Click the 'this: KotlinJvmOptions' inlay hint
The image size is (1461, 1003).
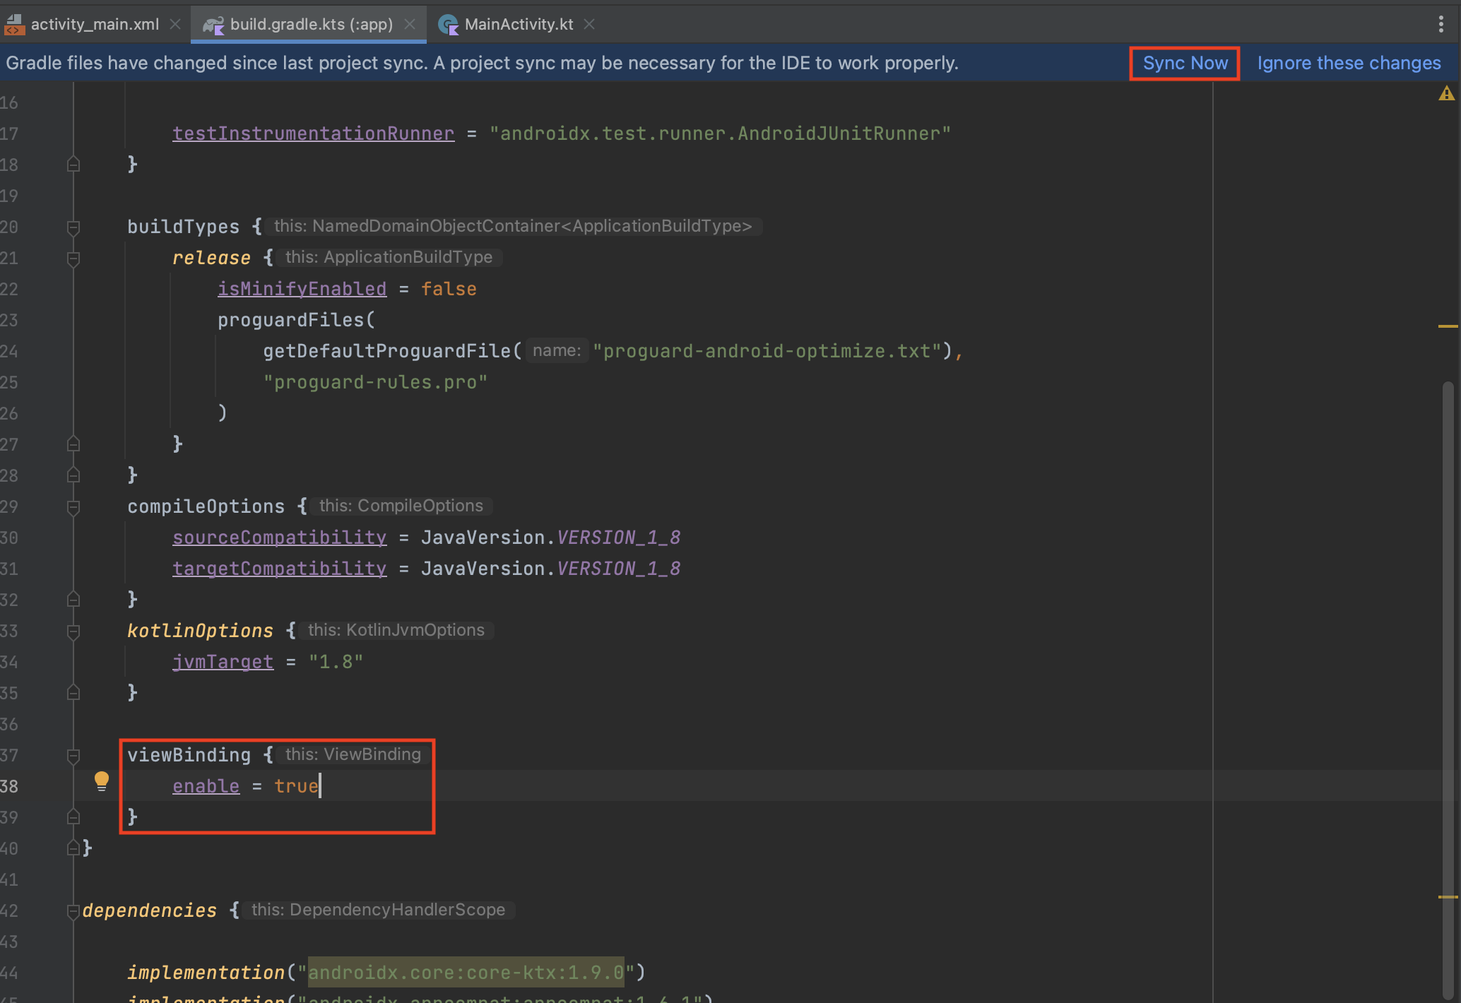point(396,630)
